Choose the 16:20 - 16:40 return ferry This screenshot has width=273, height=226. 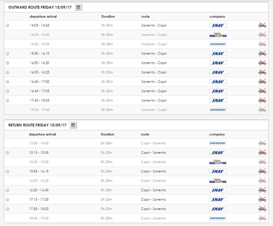(x=7, y=190)
